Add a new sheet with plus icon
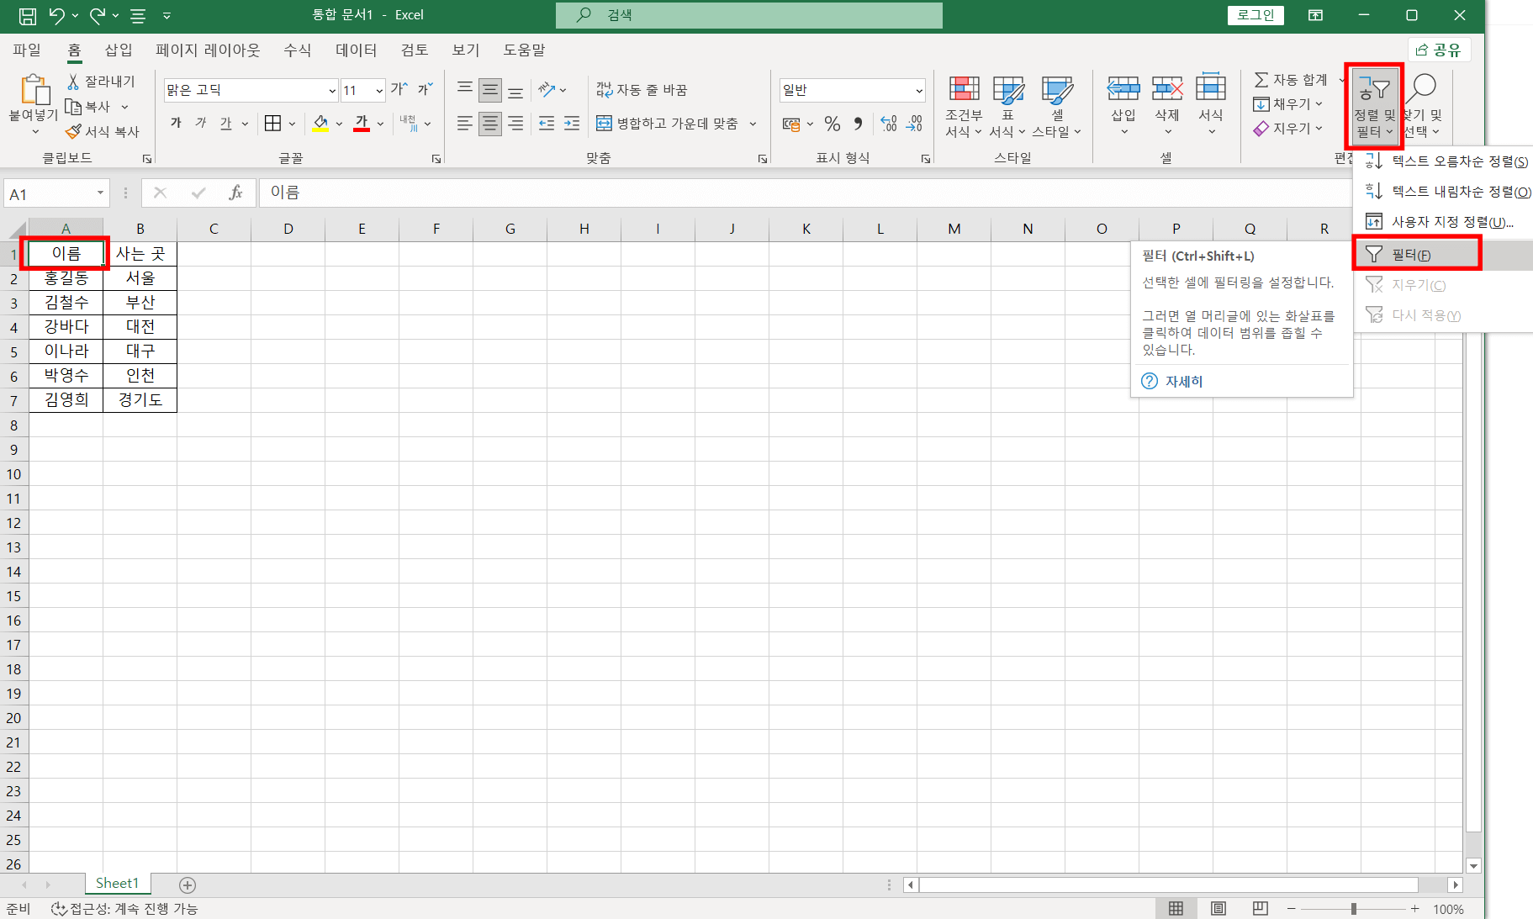This screenshot has height=919, width=1533. pos(188,885)
